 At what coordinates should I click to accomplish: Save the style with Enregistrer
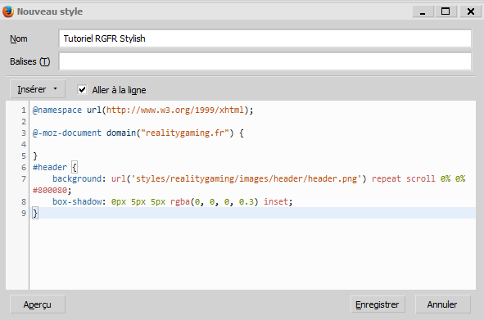378,304
